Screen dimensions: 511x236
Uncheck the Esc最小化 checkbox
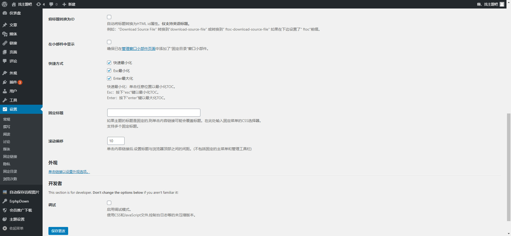point(109,70)
